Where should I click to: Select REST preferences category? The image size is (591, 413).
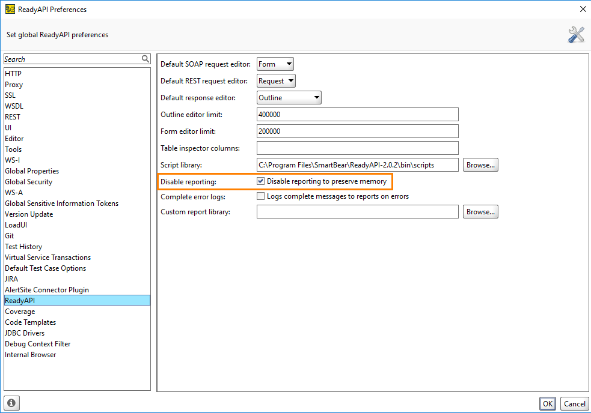click(x=78, y=117)
